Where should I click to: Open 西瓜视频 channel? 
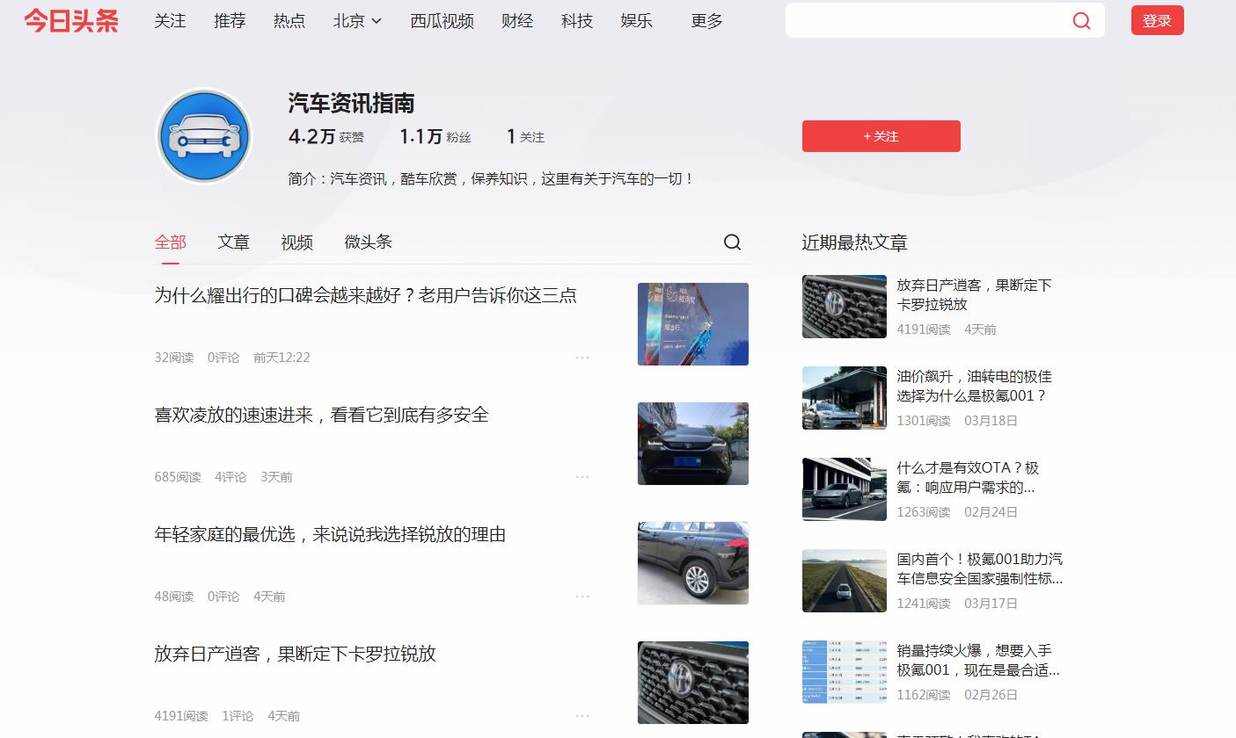(x=442, y=20)
